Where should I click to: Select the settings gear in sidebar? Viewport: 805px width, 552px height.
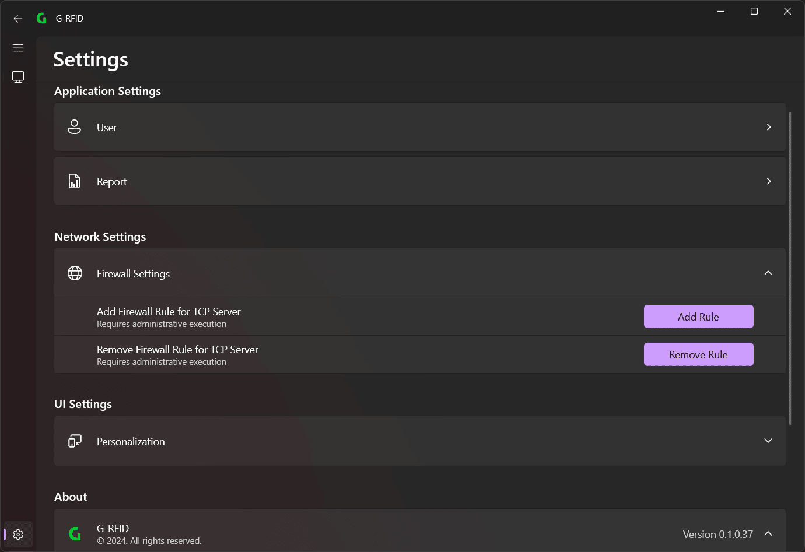[x=18, y=535]
